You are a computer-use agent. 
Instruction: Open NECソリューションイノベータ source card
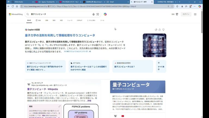click(45, 66)
